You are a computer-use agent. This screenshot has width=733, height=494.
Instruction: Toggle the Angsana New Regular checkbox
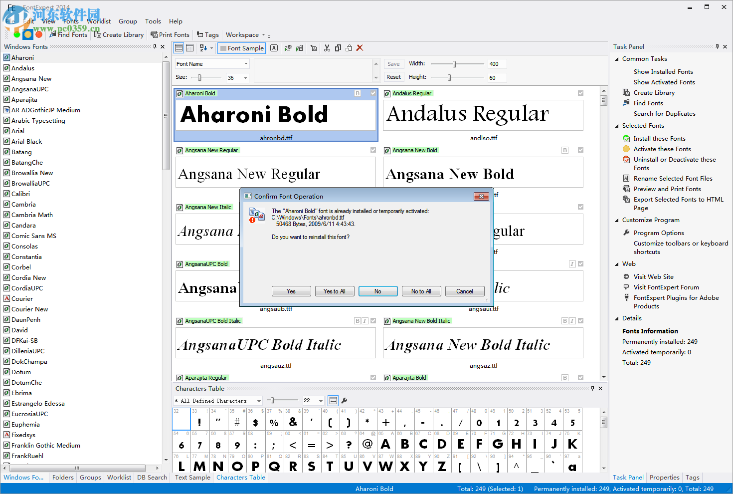(x=373, y=150)
